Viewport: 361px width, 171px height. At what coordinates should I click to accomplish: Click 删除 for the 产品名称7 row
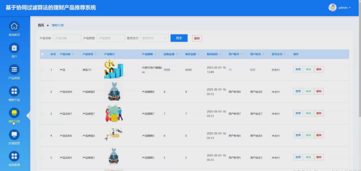click(x=318, y=113)
